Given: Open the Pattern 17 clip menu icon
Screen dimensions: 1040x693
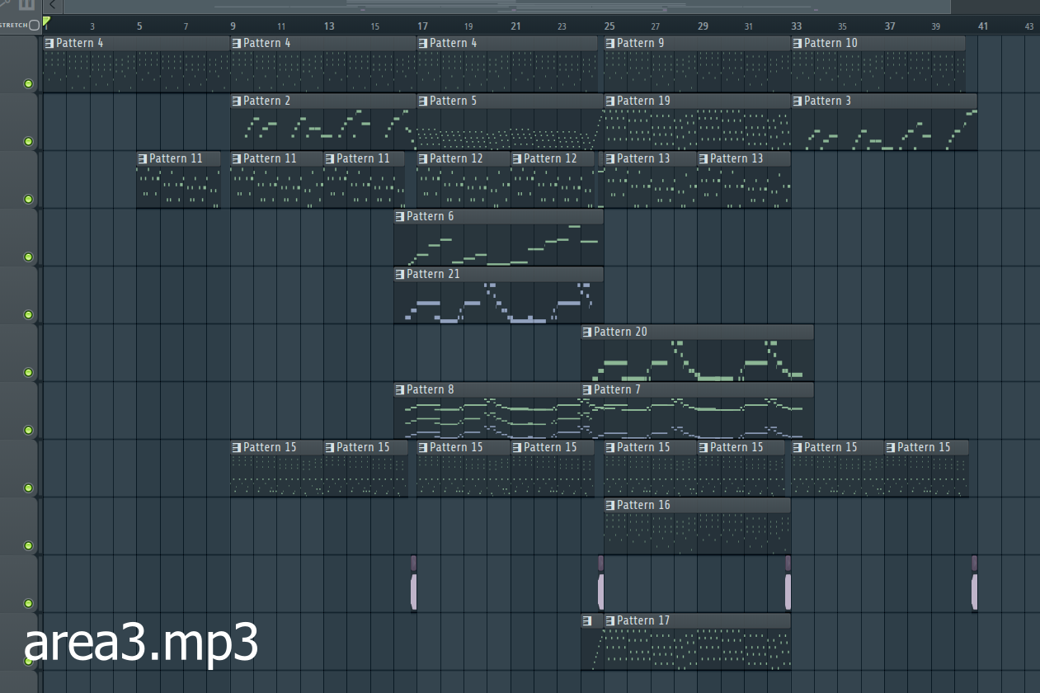Looking at the screenshot, I should tap(610, 620).
